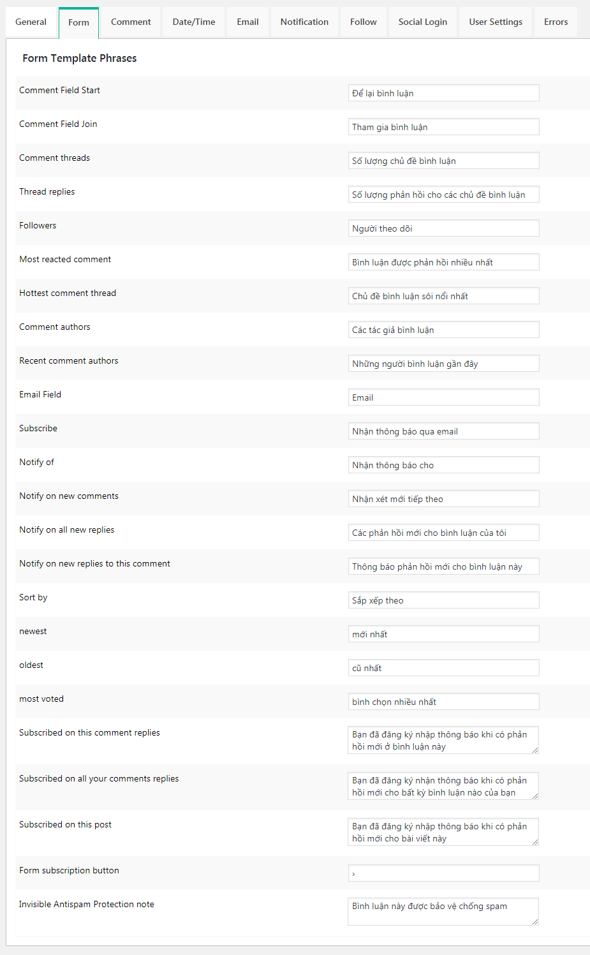Click the Subscribed on this post textarea
This screenshot has height=955, width=590.
tap(443, 832)
